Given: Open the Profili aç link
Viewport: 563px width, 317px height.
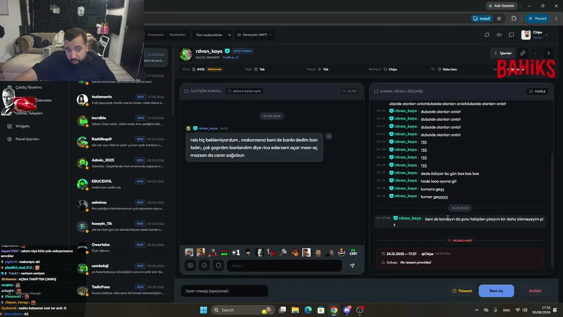Looking at the screenshot, I should [230, 58].
